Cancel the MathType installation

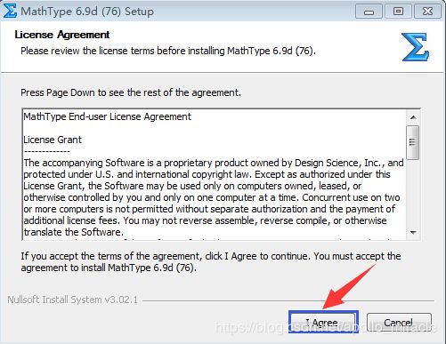(399, 323)
